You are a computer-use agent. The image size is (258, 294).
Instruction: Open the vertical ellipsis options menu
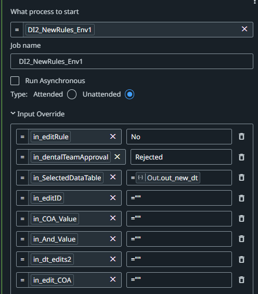(x=255, y=2)
